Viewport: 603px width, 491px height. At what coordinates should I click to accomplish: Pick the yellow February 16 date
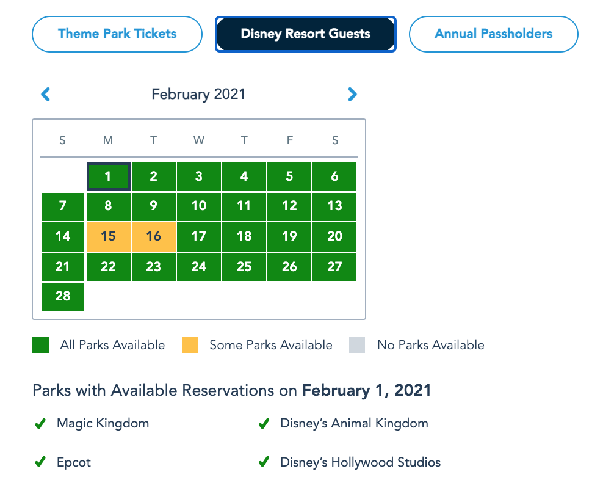click(154, 236)
